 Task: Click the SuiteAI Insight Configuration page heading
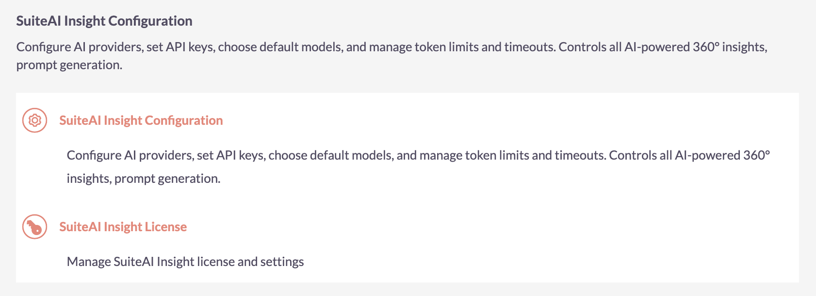[x=104, y=21]
